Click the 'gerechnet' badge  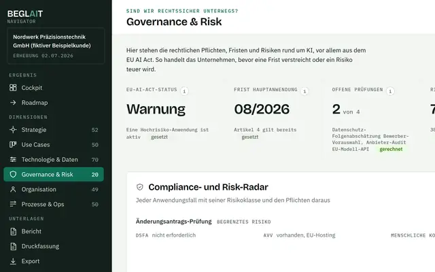[391, 150]
